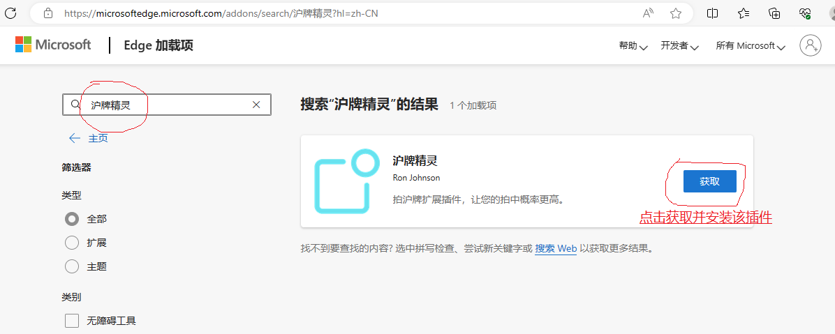This screenshot has height=334, width=835.
Task: Click the Ron Johnson publisher name
Action: [x=416, y=178]
